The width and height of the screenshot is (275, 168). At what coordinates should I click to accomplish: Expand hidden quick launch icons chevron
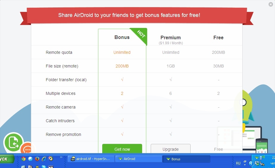point(61,157)
